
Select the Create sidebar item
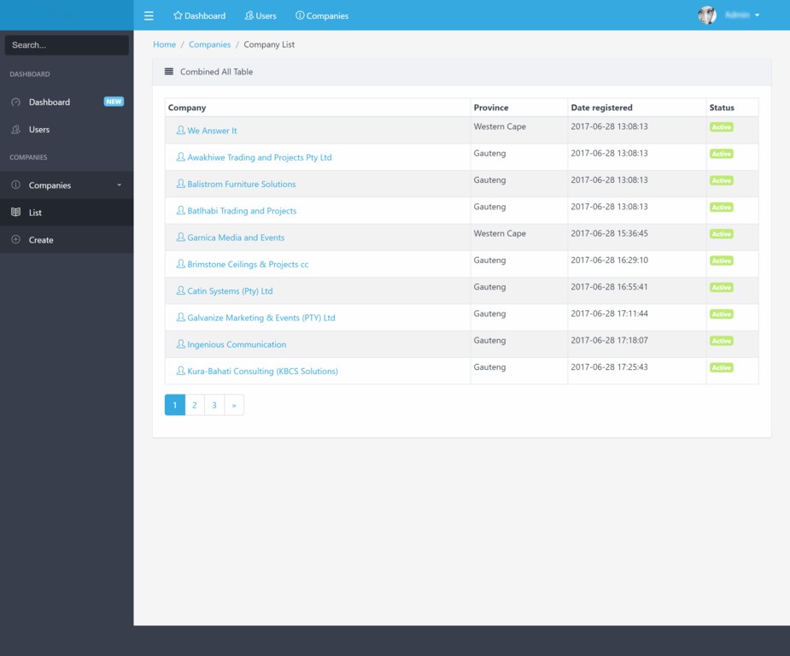[67, 240]
